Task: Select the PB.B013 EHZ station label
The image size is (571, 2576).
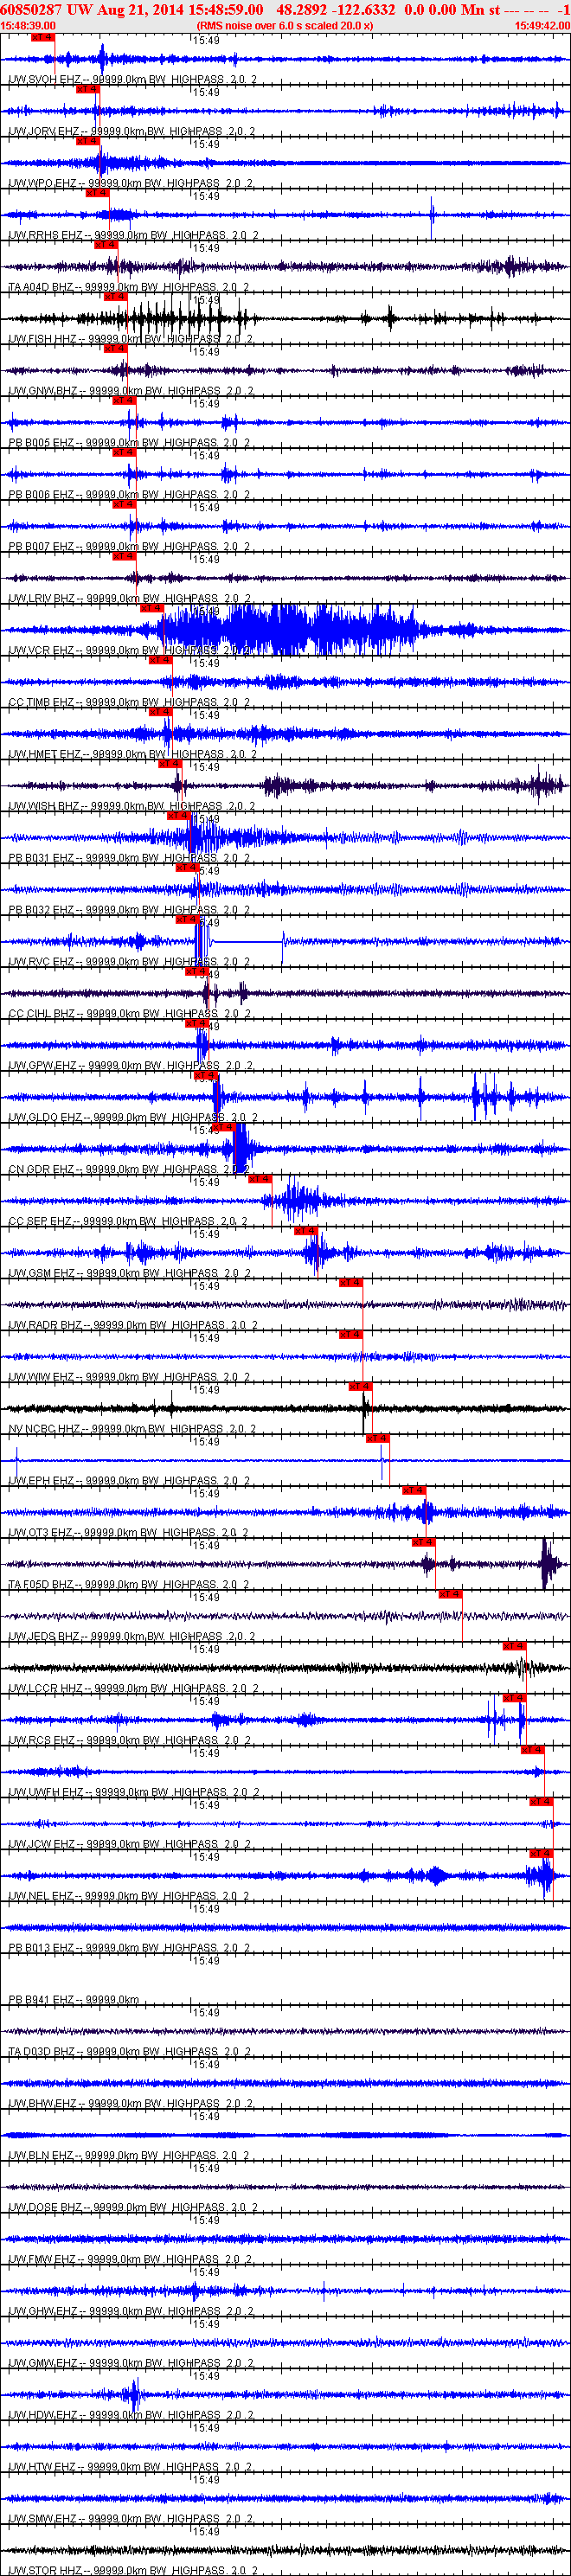Action: [129, 1949]
